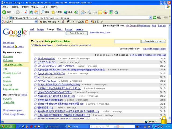Screen dimensions: 172x129
Task: Click Unsubscribe or change membership link
Action: [73, 45]
